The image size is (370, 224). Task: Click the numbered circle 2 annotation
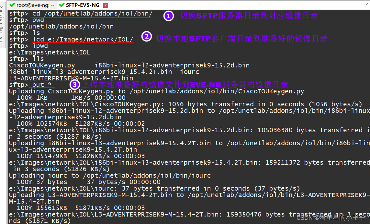tap(147, 37)
